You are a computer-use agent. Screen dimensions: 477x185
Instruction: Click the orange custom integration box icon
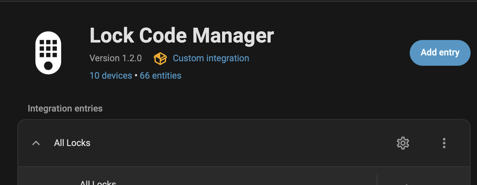pyautogui.click(x=160, y=58)
